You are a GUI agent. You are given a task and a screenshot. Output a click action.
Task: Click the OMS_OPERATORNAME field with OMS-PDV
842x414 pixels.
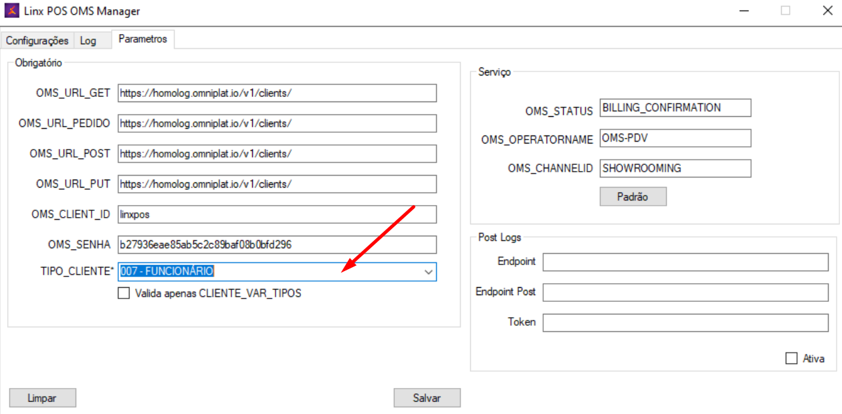[675, 138]
